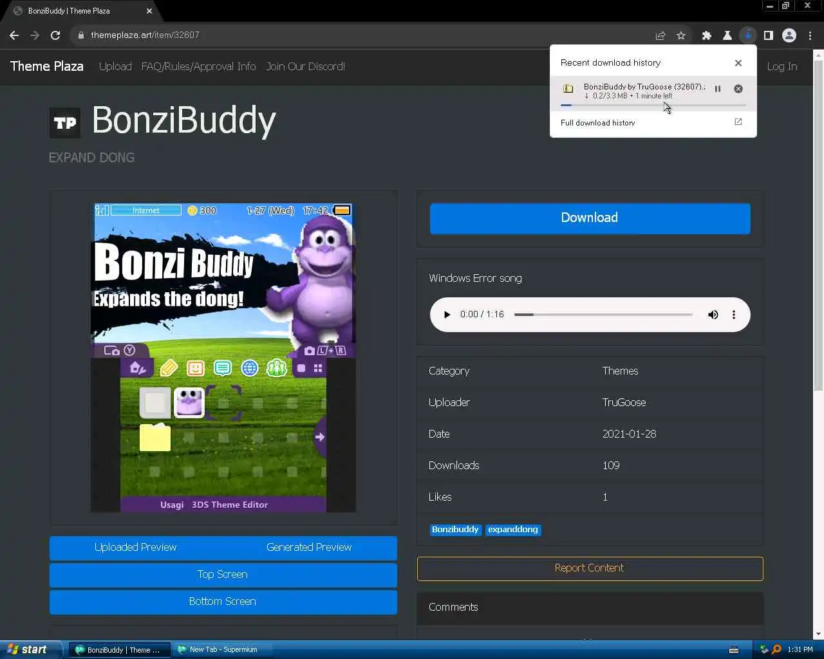The height and width of the screenshot is (659, 824).
Task: Open the Theme Plaza home link
Action: [47, 66]
